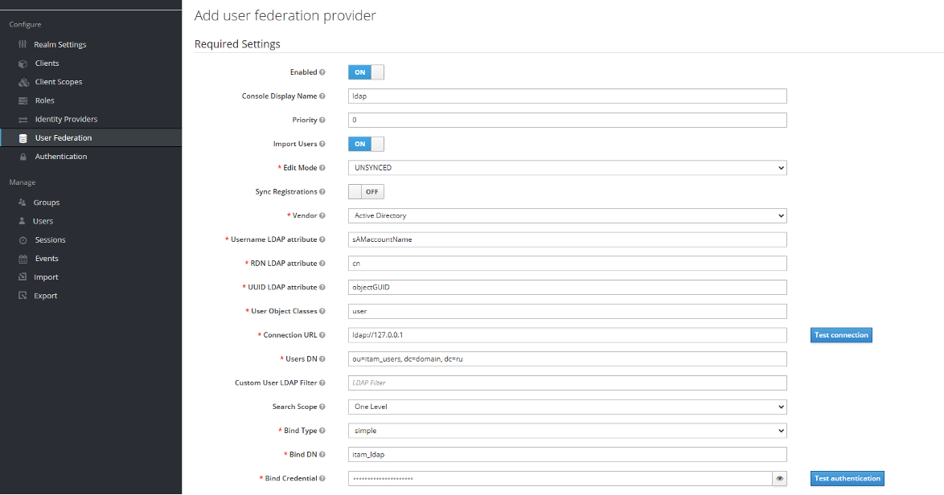The width and height of the screenshot is (944, 495).
Task: Click the help icon next to Search Scope
Action: click(322, 407)
